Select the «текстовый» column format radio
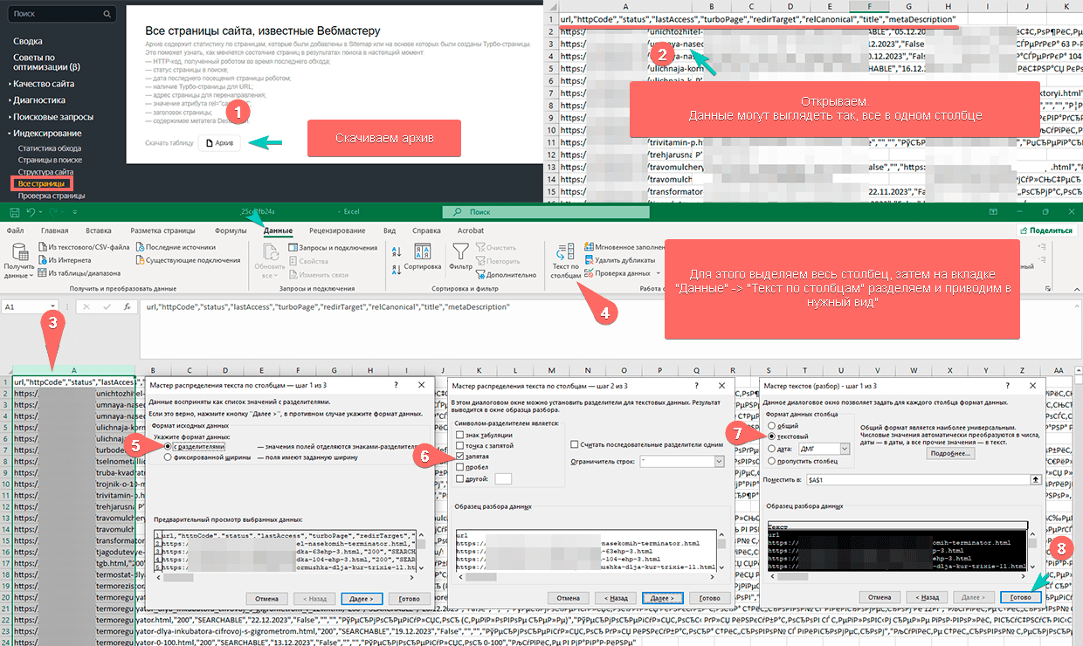Screen dimensions: 1083x646 tap(771, 436)
